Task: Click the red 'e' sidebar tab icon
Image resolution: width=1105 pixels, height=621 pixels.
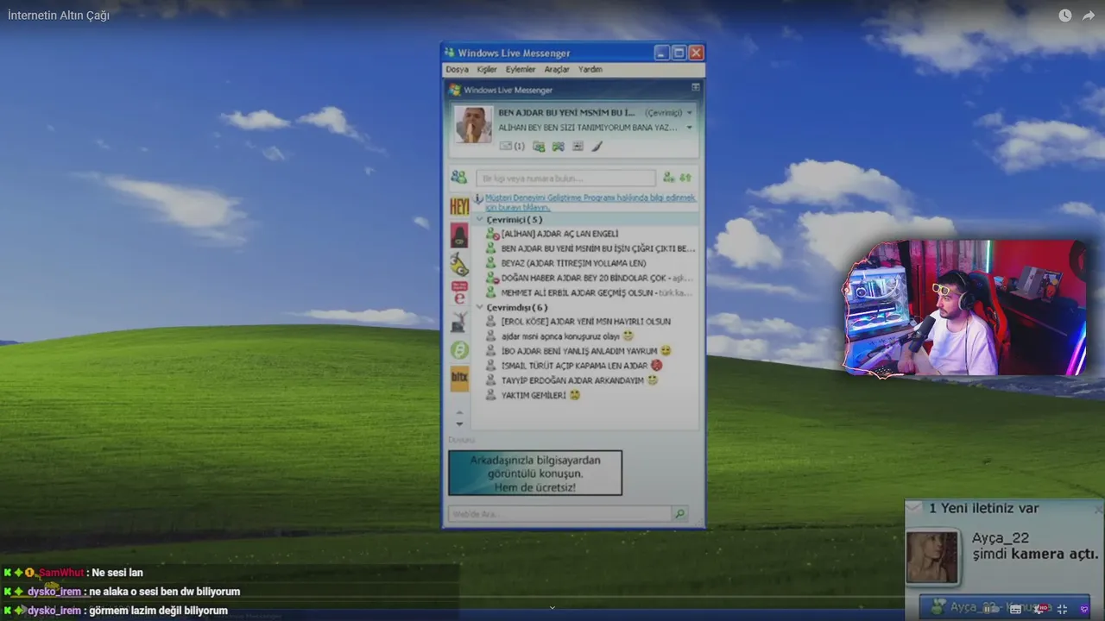Action: pyautogui.click(x=459, y=292)
